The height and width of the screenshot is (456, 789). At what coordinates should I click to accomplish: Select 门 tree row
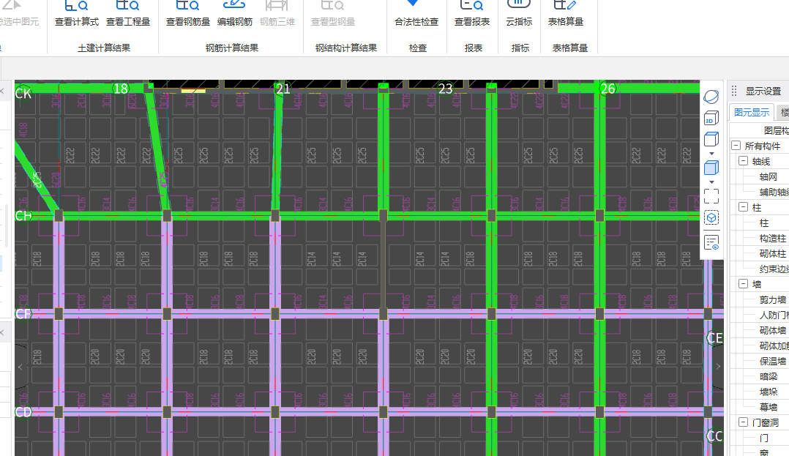pyautogui.click(x=764, y=438)
